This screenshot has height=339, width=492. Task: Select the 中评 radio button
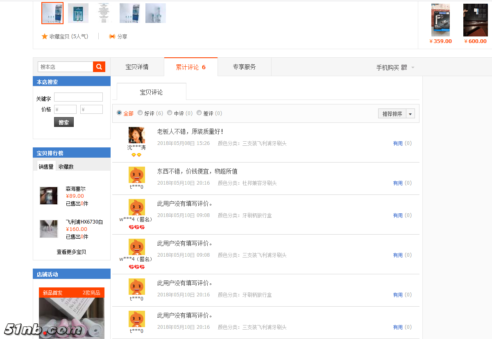click(170, 113)
